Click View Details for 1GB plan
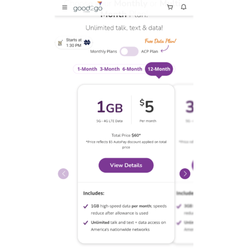 126,165
